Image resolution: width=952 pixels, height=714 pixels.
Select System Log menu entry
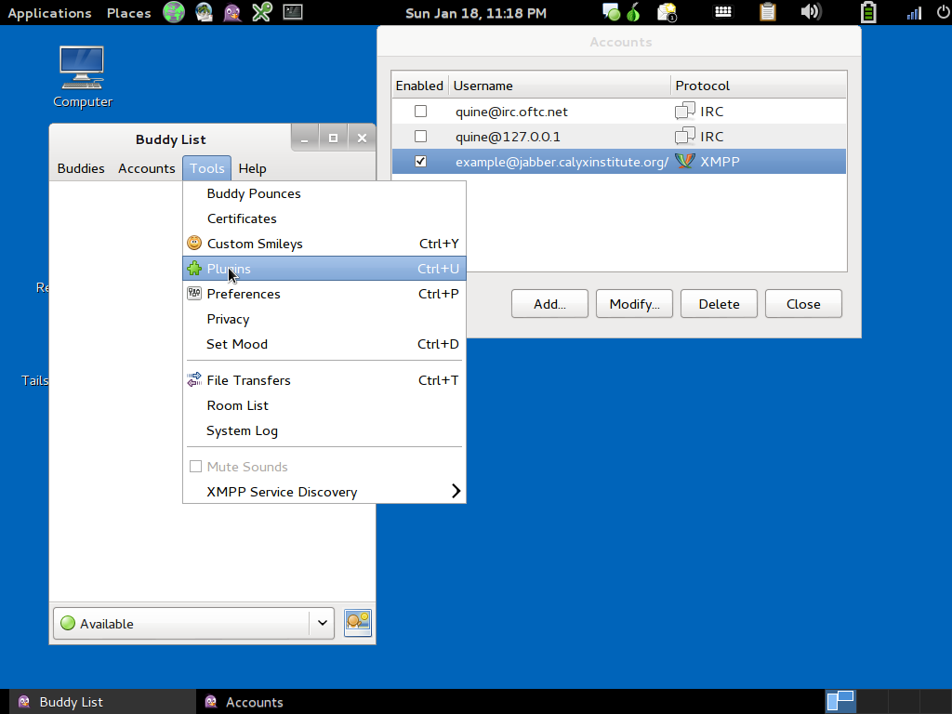pyautogui.click(x=324, y=430)
